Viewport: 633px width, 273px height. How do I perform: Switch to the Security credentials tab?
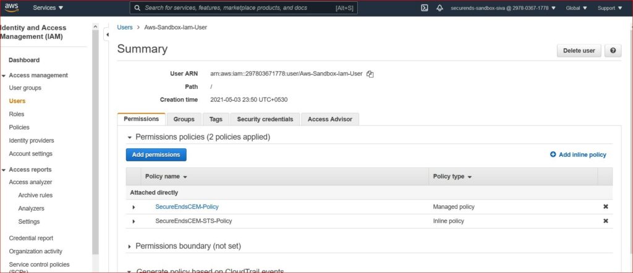265,119
